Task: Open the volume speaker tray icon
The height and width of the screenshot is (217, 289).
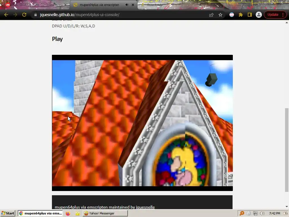Action: click(262, 213)
